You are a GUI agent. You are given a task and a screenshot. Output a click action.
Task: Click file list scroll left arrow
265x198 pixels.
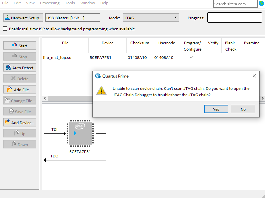(x=45, y=98)
